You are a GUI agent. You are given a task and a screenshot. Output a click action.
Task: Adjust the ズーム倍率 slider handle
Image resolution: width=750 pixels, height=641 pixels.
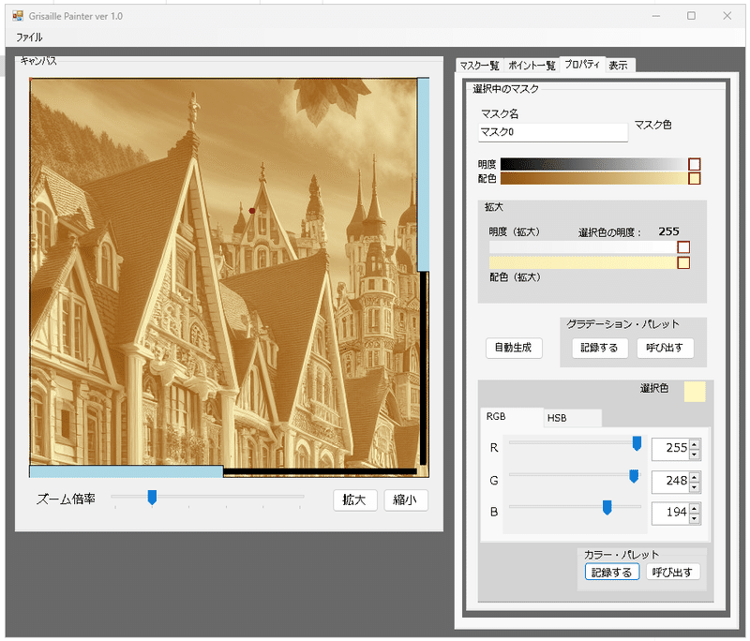coord(152,498)
